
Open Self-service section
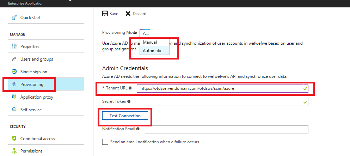click(x=46, y=110)
